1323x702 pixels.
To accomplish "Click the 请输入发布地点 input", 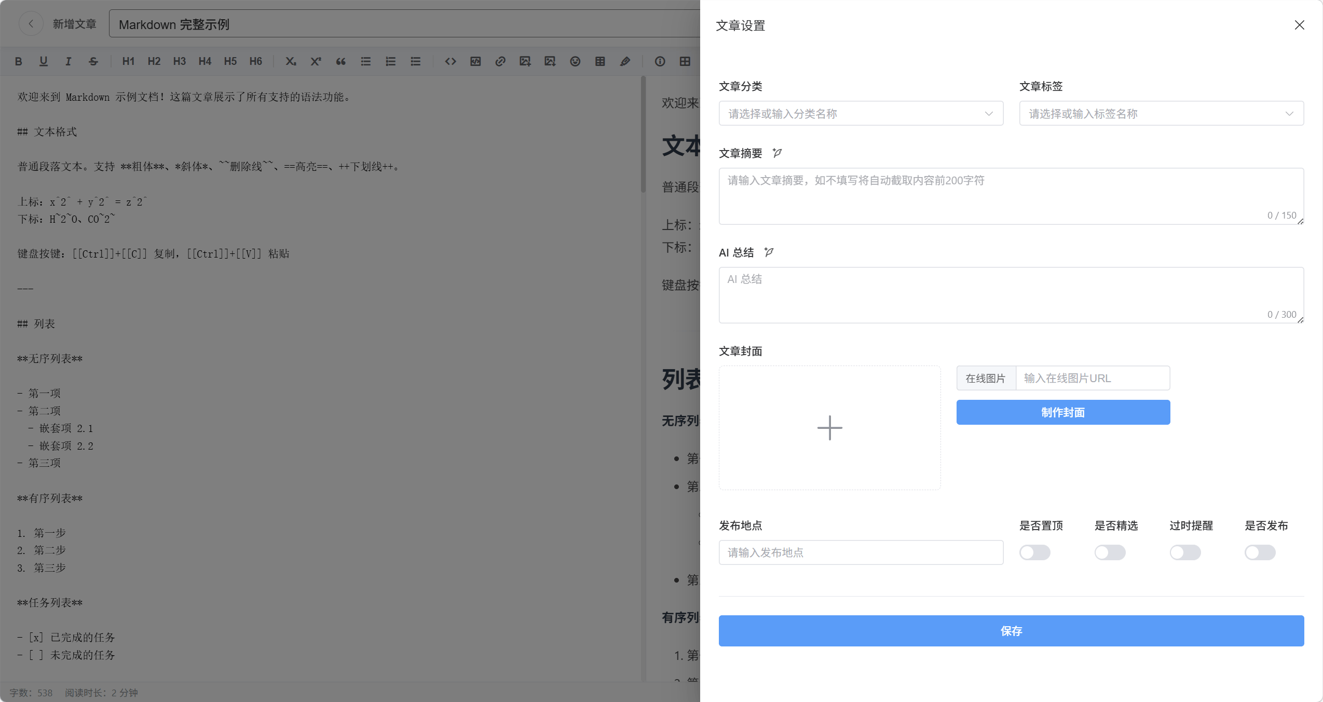I will coord(861,552).
